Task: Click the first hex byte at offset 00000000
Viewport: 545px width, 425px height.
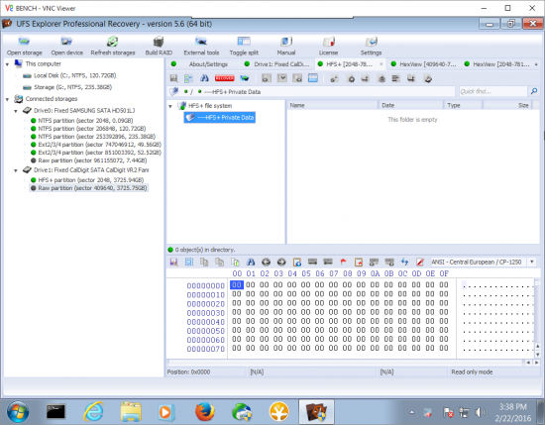Action: coord(237,285)
